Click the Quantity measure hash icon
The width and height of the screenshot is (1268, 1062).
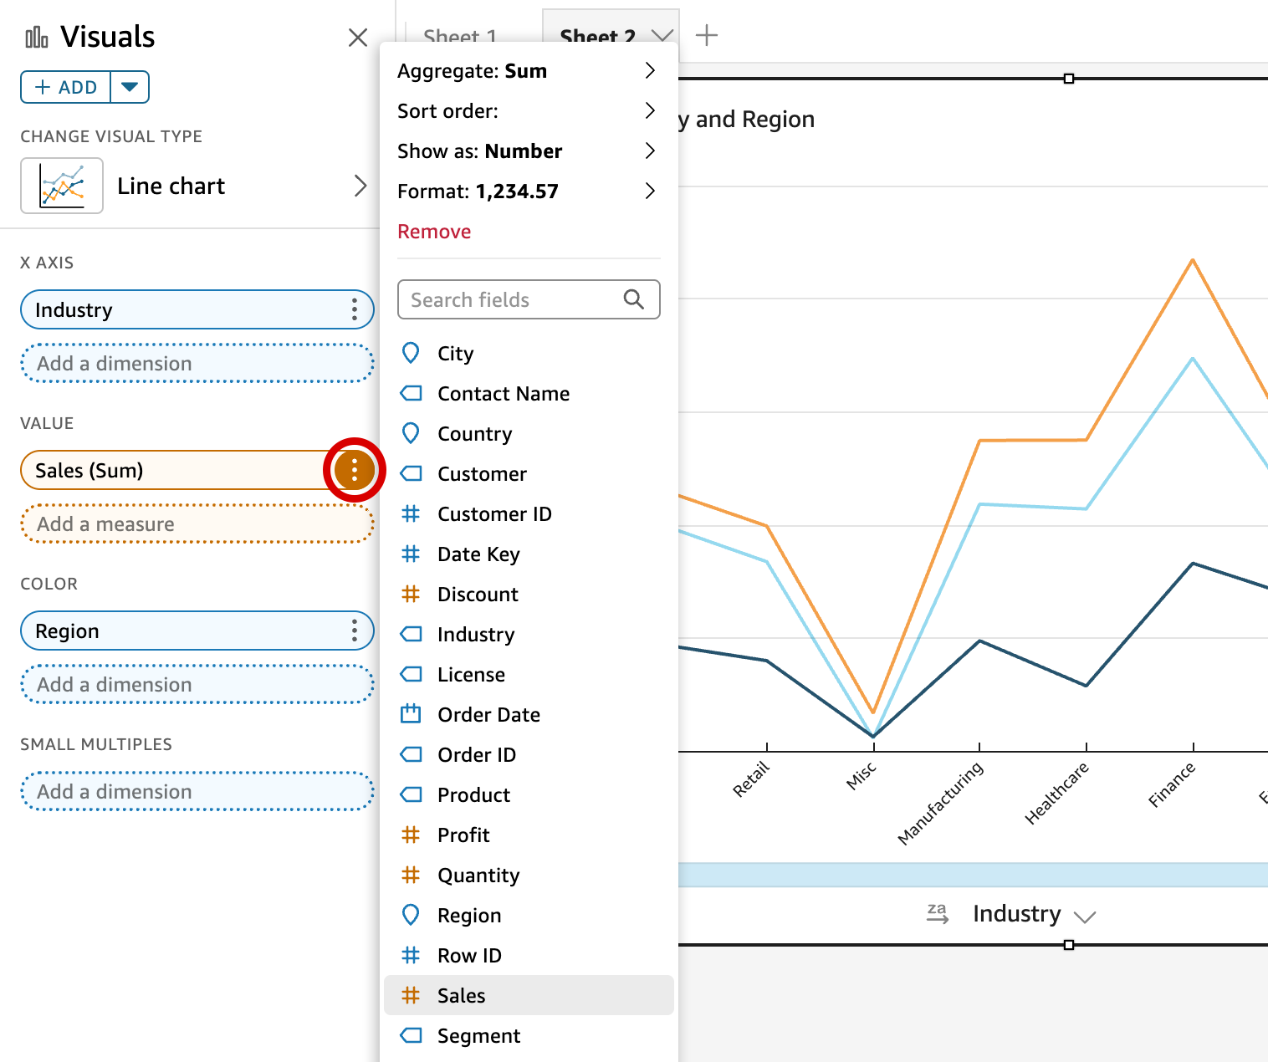(411, 875)
